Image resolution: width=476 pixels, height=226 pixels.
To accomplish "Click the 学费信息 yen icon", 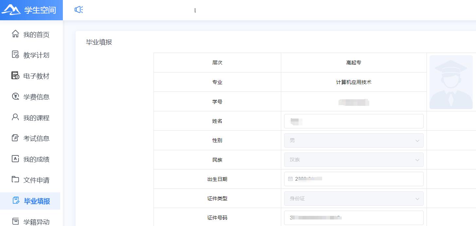I will (x=15, y=96).
